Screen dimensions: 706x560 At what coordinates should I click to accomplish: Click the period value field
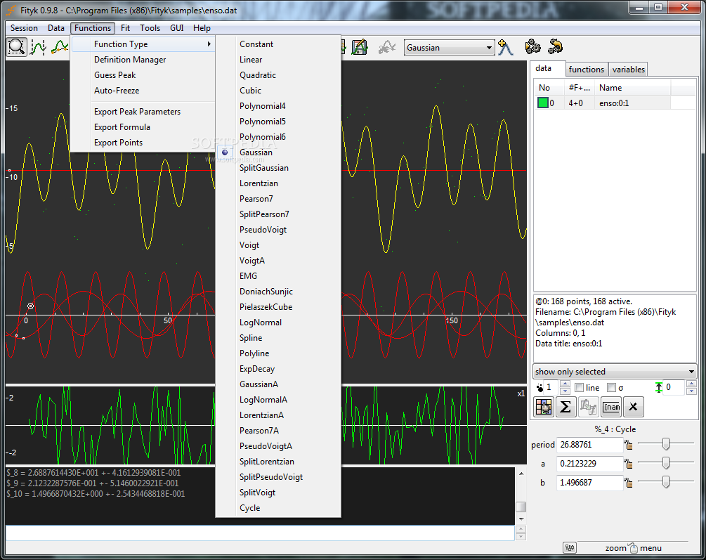click(589, 445)
